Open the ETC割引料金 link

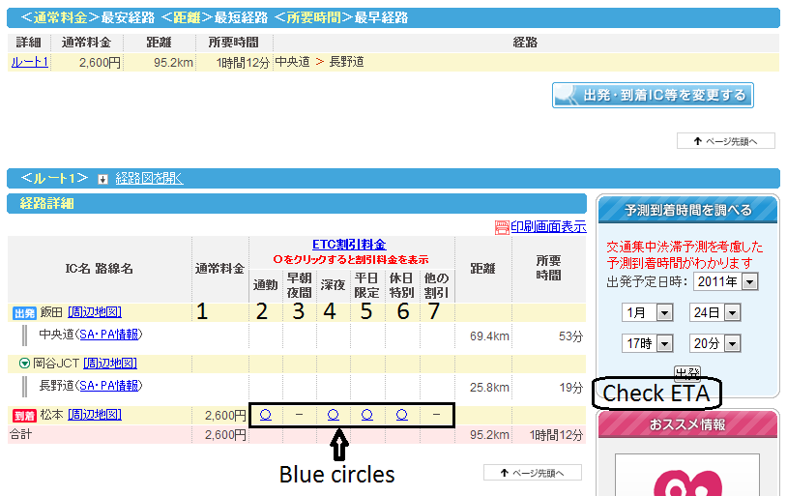click(349, 245)
